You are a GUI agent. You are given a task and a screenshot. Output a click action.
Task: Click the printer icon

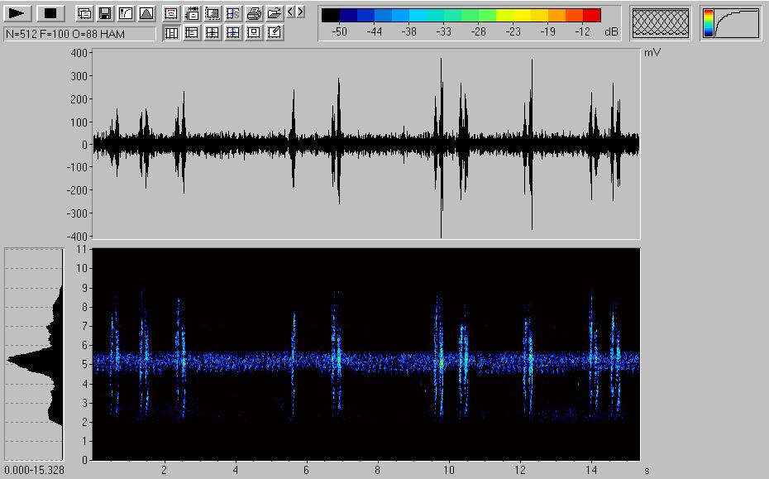tap(254, 13)
